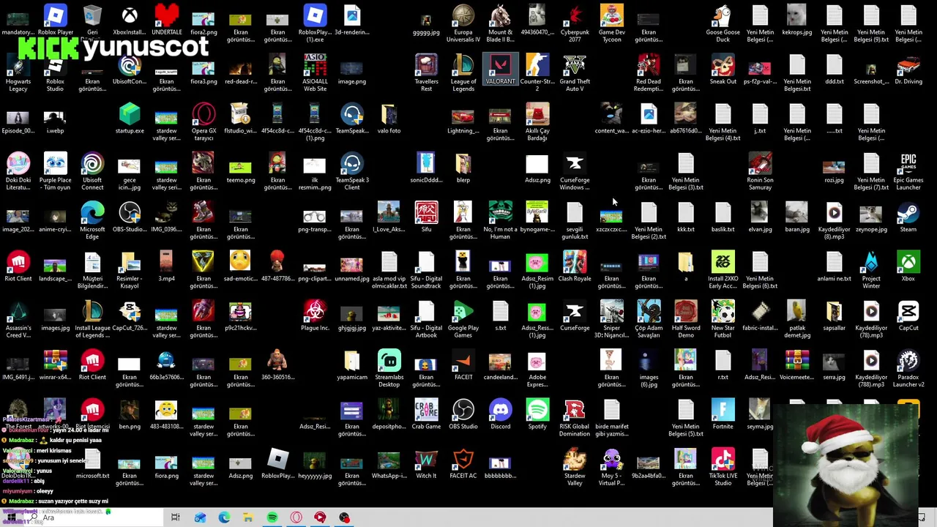Click the Google Play Games shortcut
This screenshot has width=937, height=527.
(x=463, y=319)
